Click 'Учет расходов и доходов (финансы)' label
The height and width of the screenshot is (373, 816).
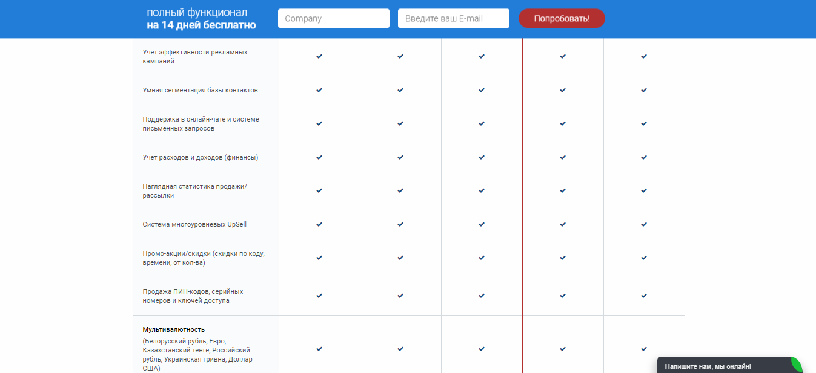point(201,157)
